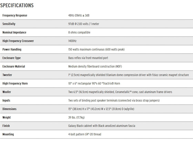Select the Sensitivity row label

point(9,24)
